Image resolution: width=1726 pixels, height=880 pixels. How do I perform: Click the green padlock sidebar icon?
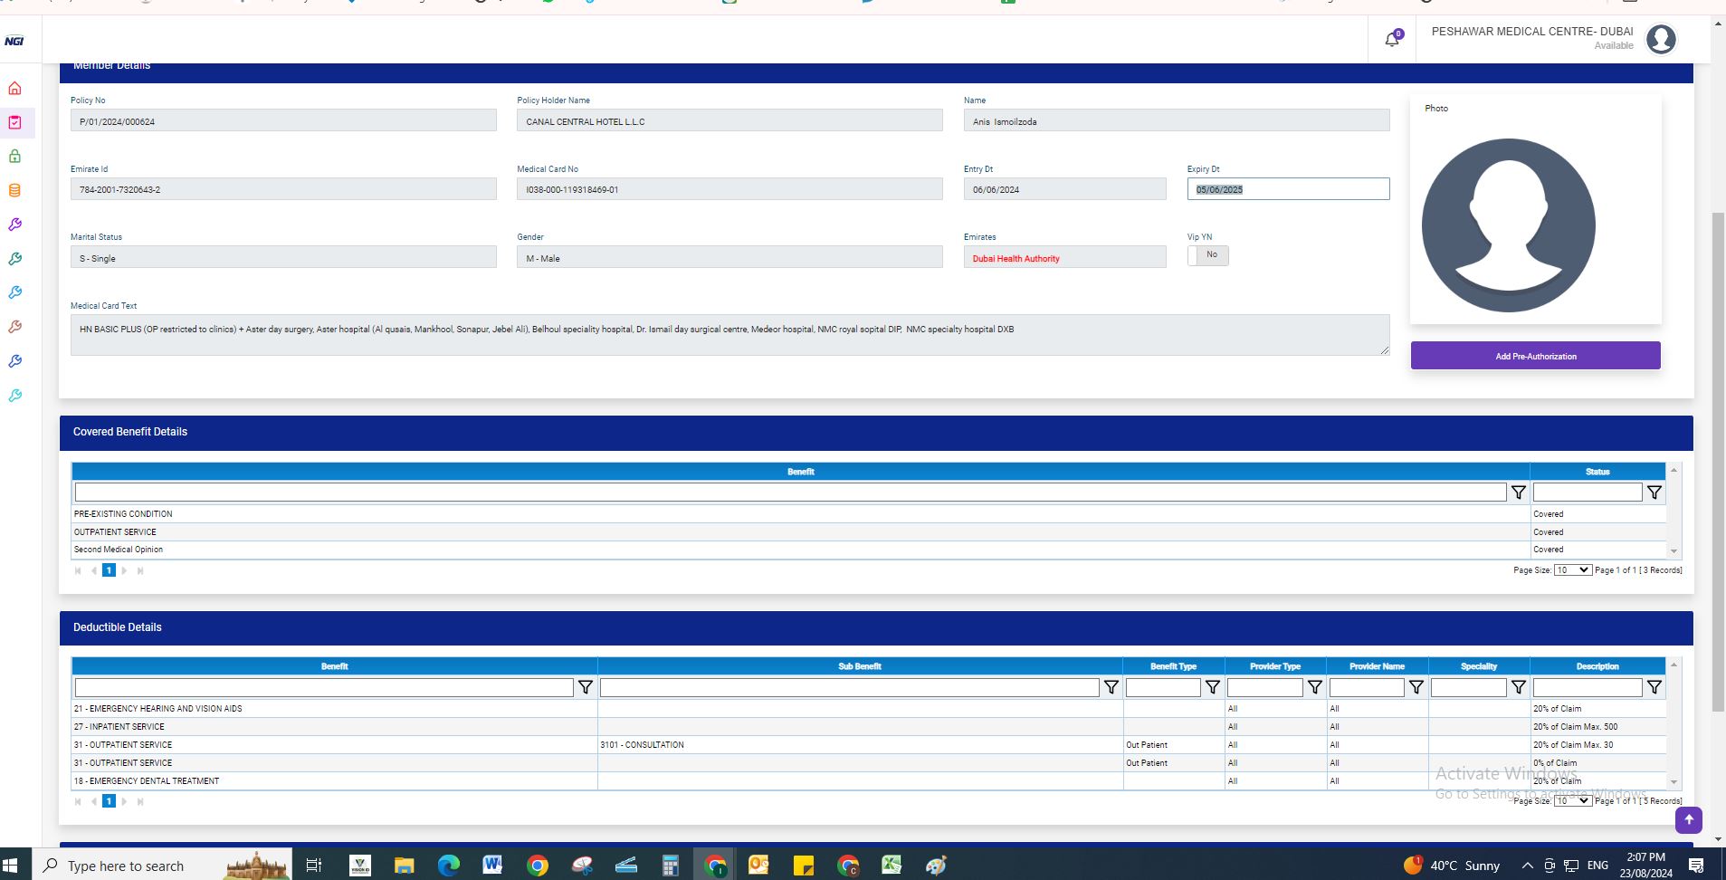tap(15, 157)
